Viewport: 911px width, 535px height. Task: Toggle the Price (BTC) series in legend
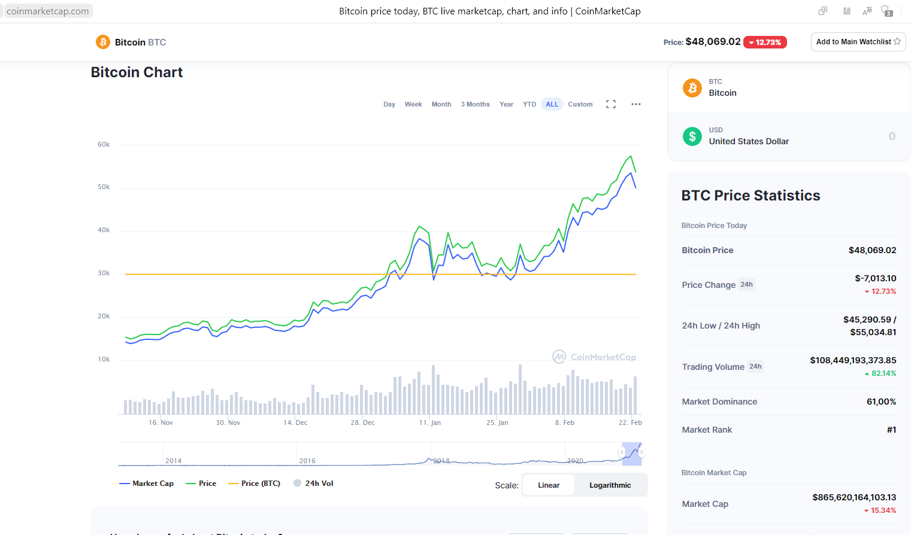pyautogui.click(x=255, y=484)
